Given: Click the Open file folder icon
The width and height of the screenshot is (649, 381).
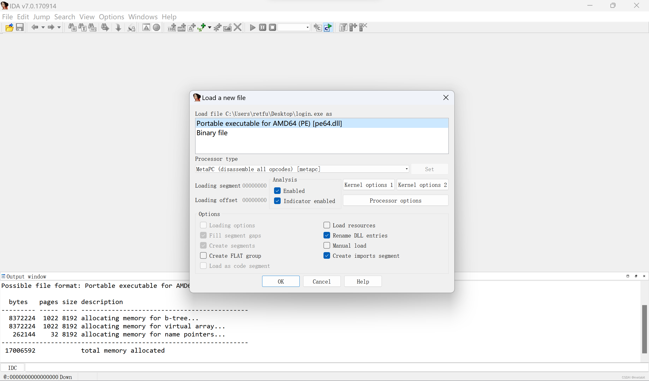Looking at the screenshot, I should (x=9, y=27).
